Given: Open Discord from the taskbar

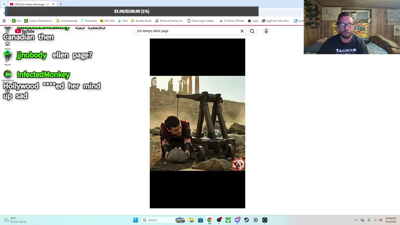Looking at the screenshot, I should (x=237, y=220).
